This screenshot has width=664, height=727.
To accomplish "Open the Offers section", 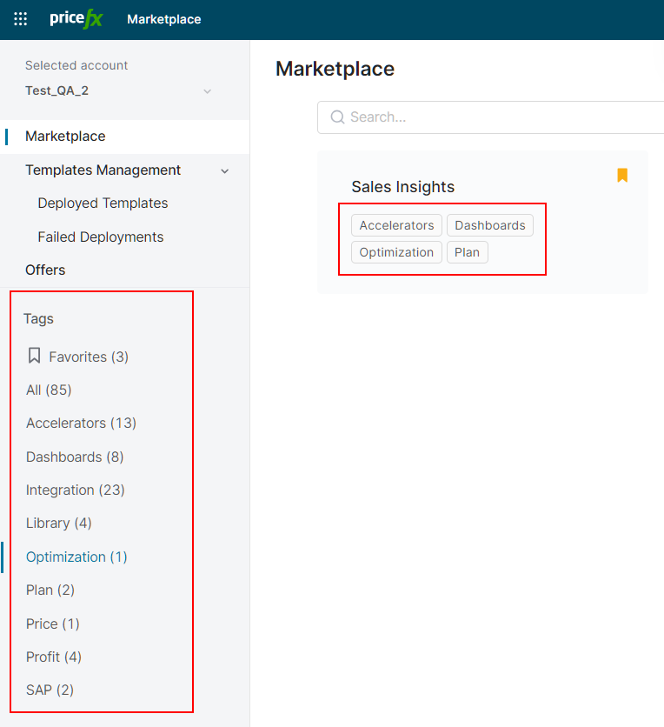I will pyautogui.click(x=45, y=270).
